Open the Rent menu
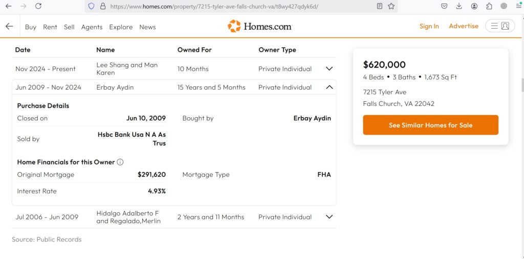This screenshot has width=524, height=259. click(x=50, y=27)
